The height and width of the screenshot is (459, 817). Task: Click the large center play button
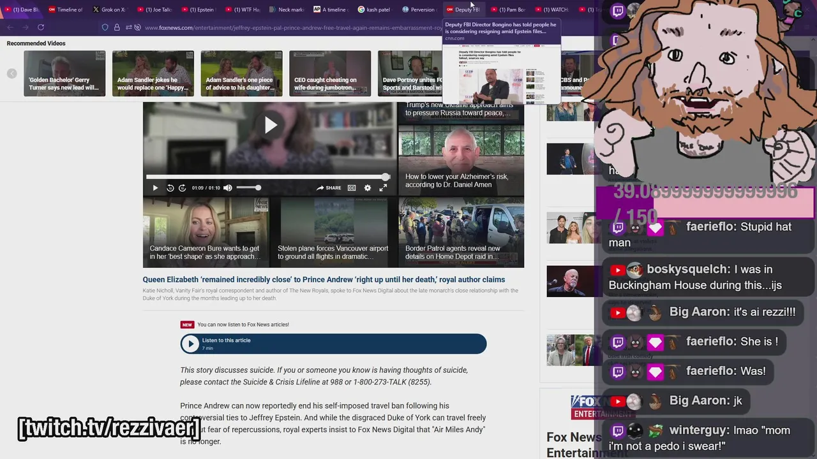271,125
